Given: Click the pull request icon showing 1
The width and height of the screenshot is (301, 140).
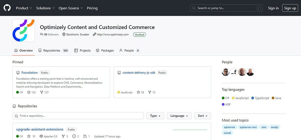Looking at the screenshot, I should tap(85, 136).
